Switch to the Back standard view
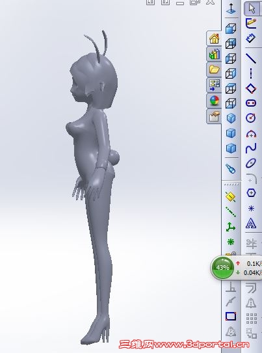 coord(231,44)
